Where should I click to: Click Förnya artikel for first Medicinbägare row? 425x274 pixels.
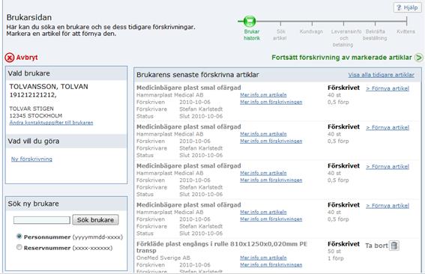[x=388, y=88]
